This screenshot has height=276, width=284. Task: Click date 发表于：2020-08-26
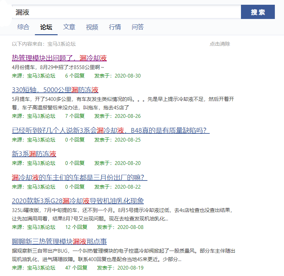[x=117, y=116]
